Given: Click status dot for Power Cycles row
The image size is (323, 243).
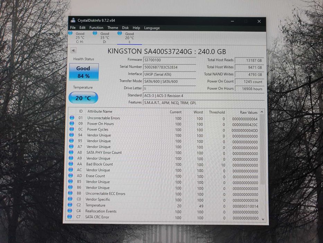Looking at the screenshot, I should click(71, 129).
